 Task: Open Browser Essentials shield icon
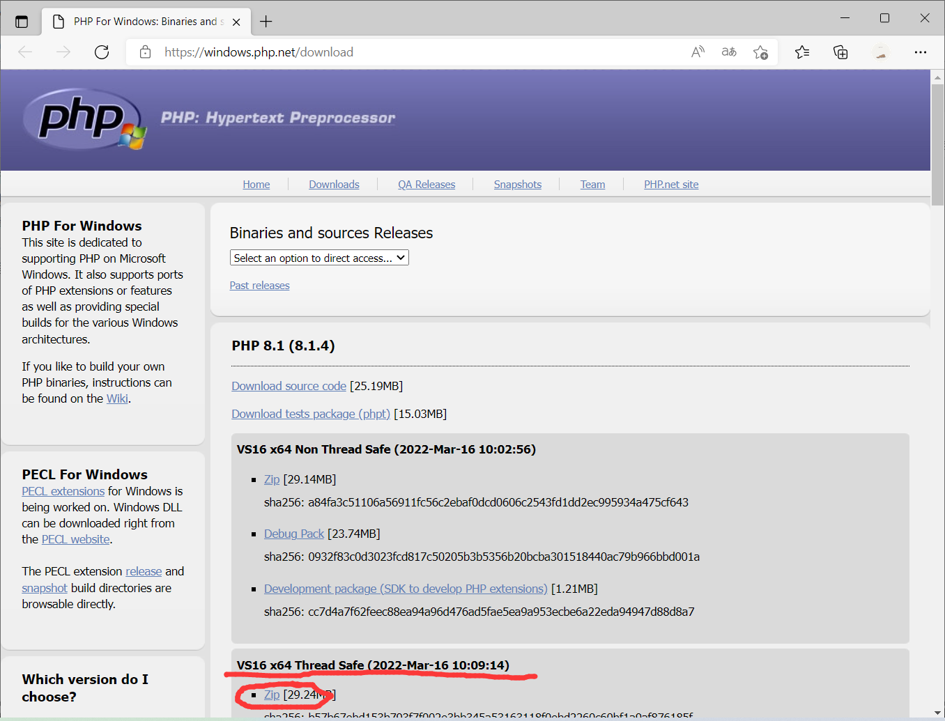(x=840, y=52)
